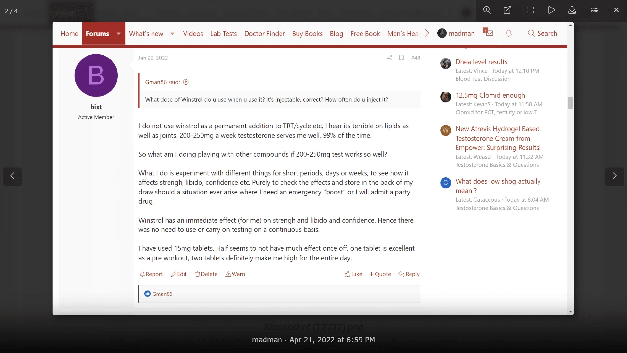Open inbox conversations icon

pyautogui.click(x=488, y=32)
